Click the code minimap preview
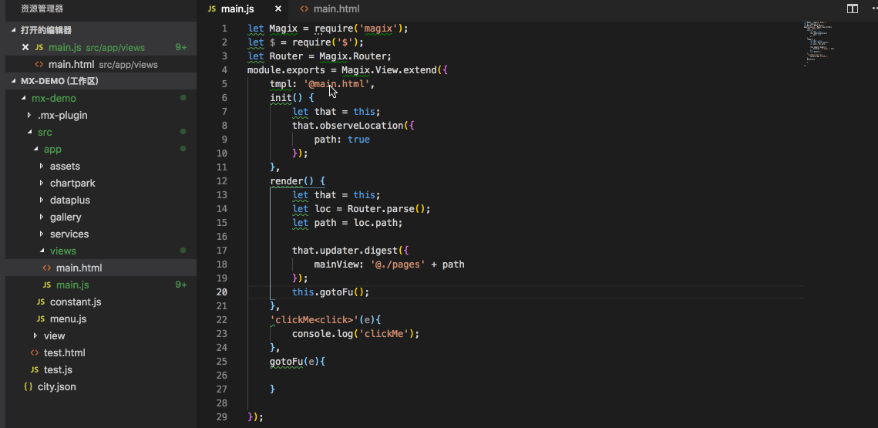 pos(819,45)
